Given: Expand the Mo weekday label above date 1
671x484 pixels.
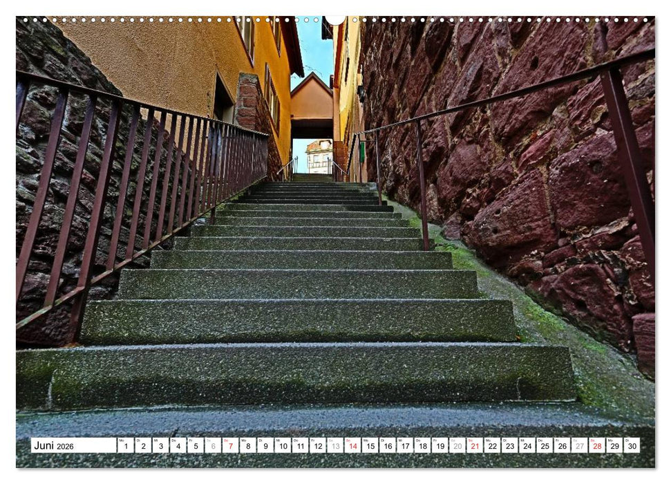Looking at the screenshot, I should click(x=122, y=441).
